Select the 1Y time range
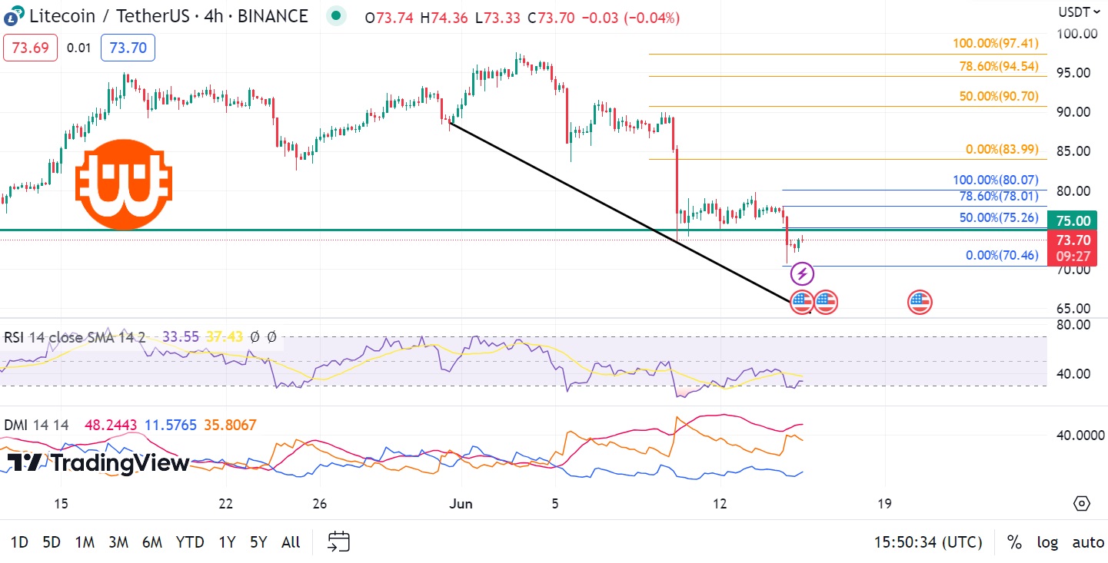Screen dimensions: 1108x563 click(227, 542)
